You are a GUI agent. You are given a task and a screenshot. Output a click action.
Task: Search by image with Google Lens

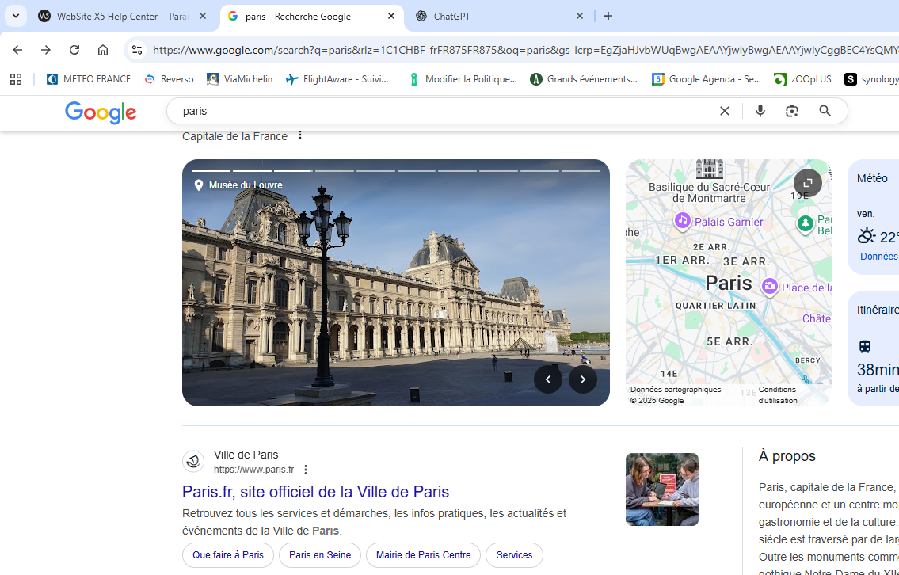(x=792, y=111)
